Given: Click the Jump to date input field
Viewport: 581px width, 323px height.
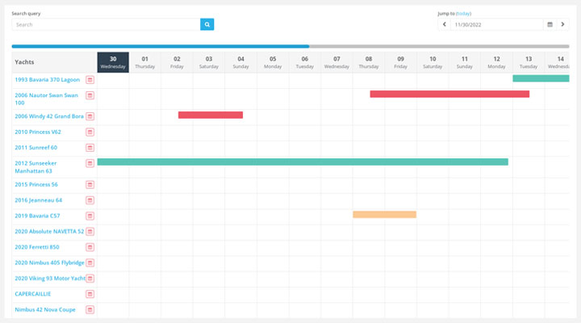Looking at the screenshot, I should click(x=496, y=25).
